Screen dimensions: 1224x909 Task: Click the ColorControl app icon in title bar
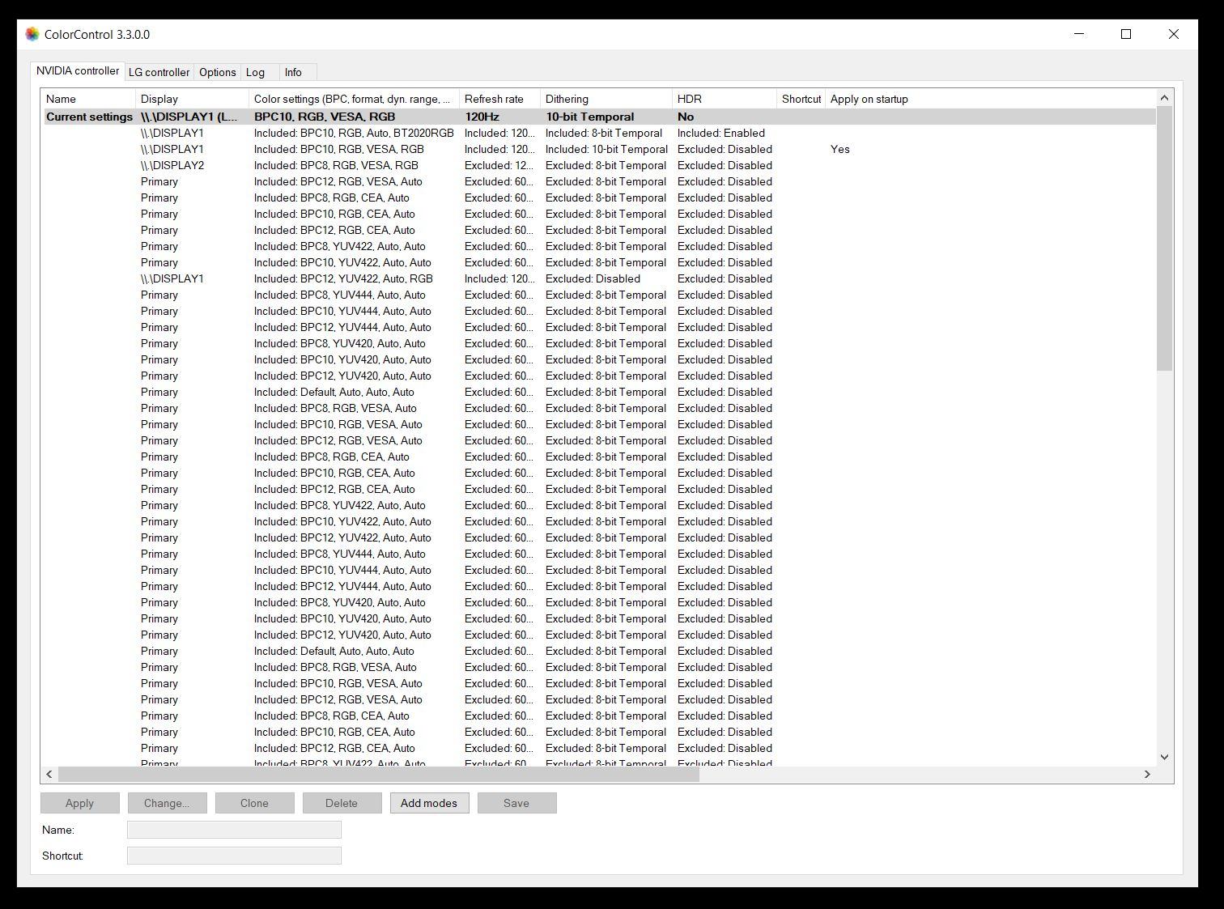coord(32,34)
